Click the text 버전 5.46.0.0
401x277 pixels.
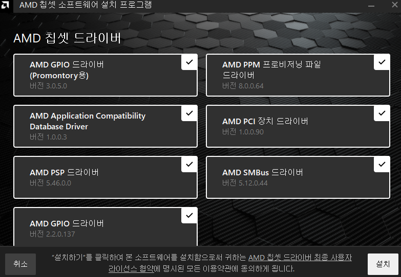pos(50,183)
